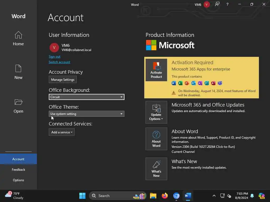Click Microsoft 365 Apps for enterprise text
The width and height of the screenshot is (270, 202).
(x=201, y=69)
